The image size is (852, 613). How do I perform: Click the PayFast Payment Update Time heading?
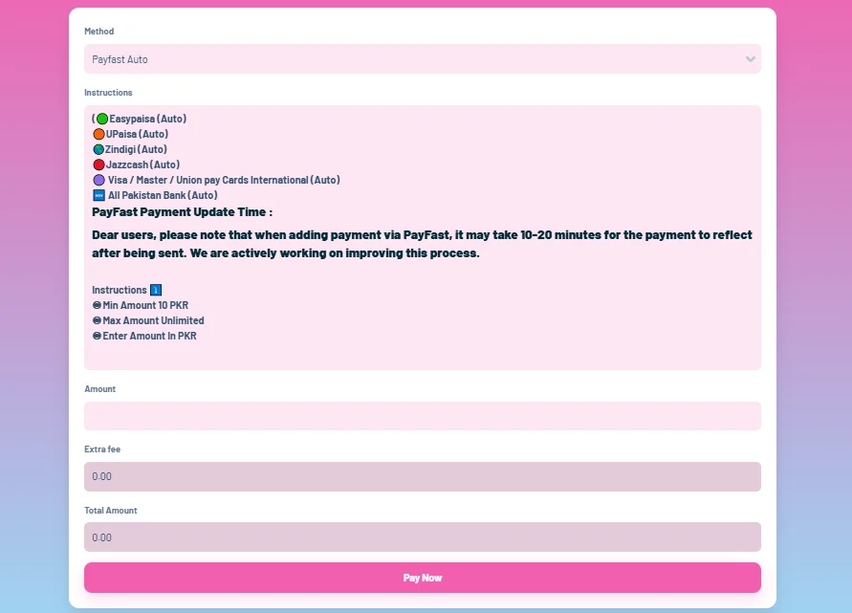click(x=182, y=212)
